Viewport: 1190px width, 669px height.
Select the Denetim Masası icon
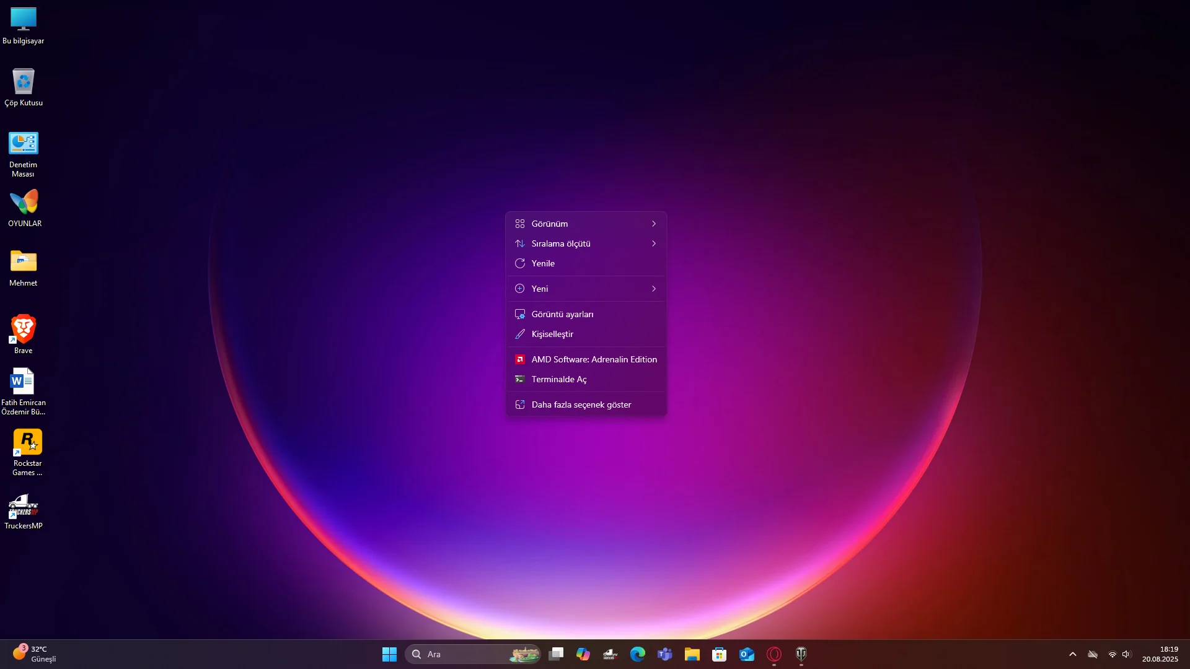pos(24,144)
